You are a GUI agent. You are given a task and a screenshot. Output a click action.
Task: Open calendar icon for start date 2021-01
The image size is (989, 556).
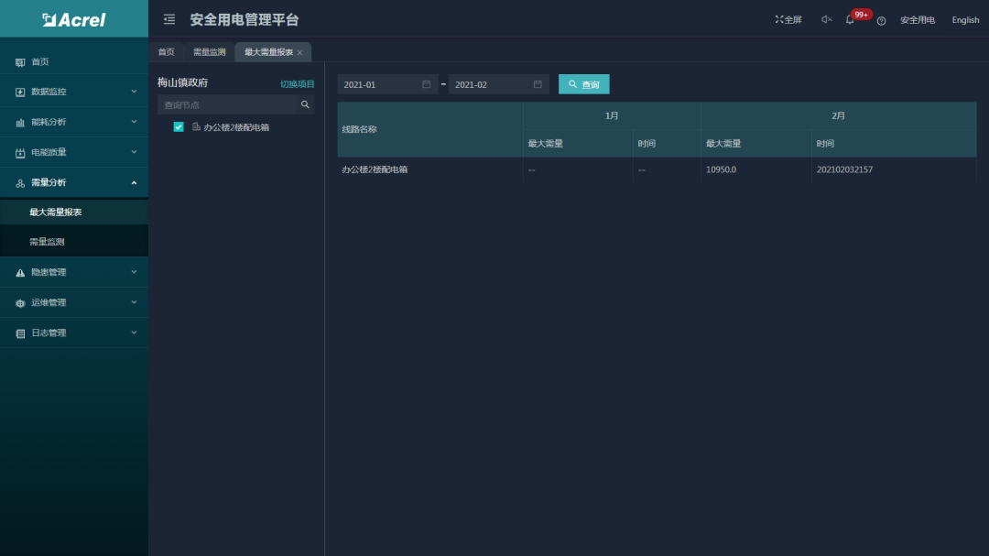[426, 84]
